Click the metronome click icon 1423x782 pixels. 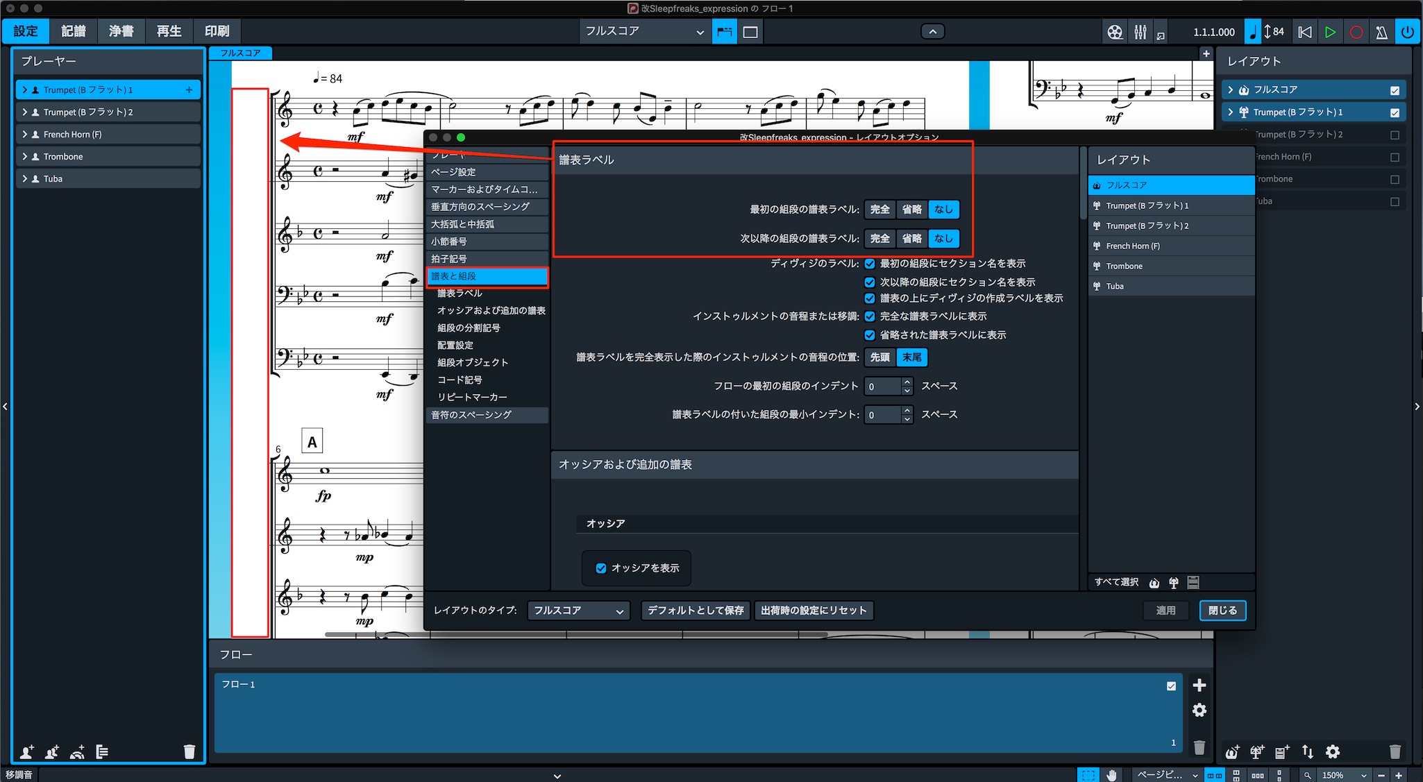coord(1381,32)
